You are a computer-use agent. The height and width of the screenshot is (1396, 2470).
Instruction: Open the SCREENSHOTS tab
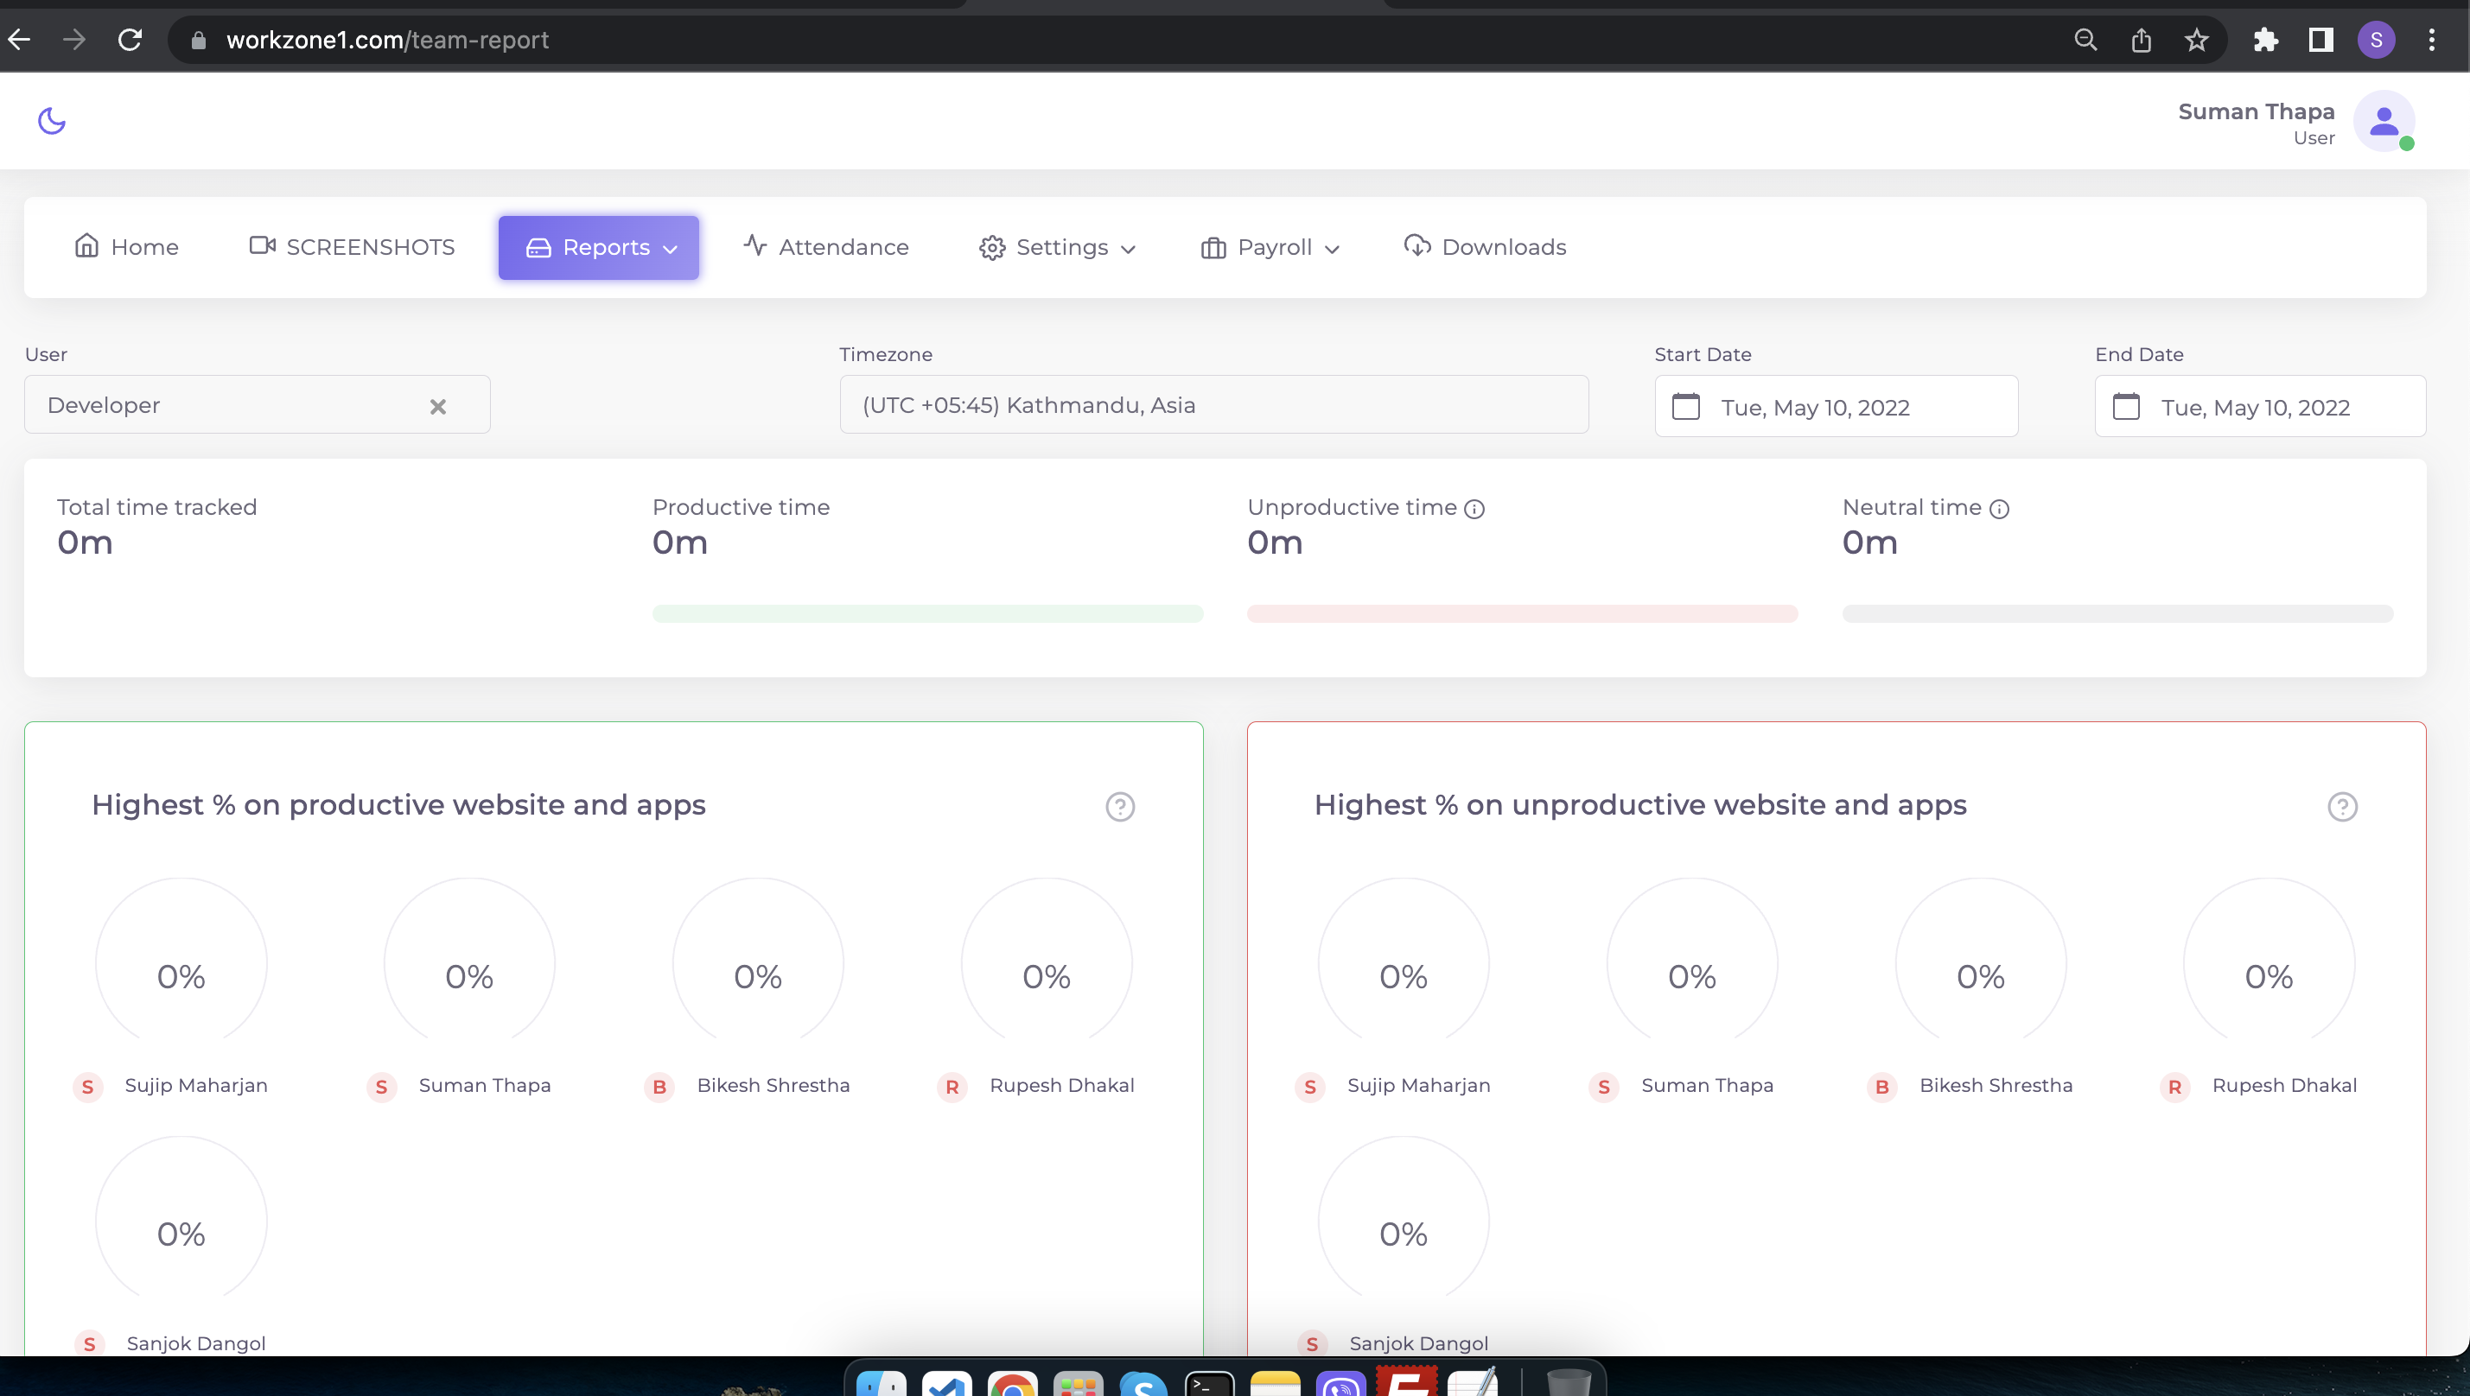pos(352,247)
